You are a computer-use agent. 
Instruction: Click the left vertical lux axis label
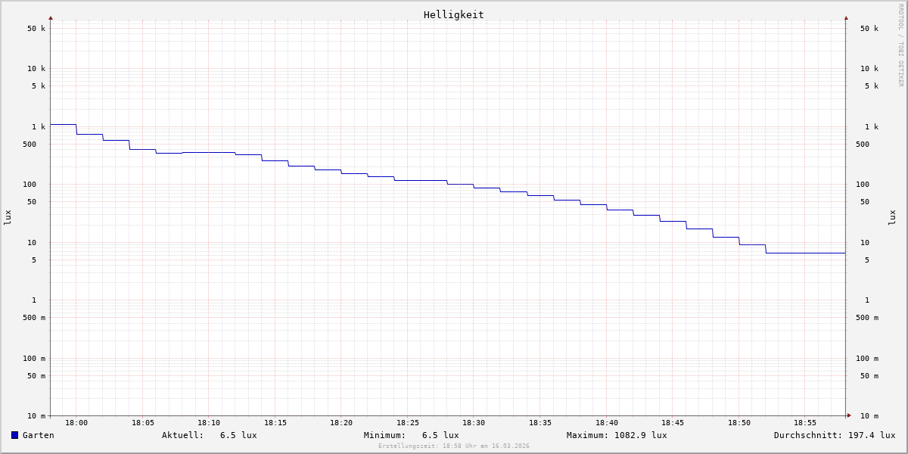[x=8, y=217]
